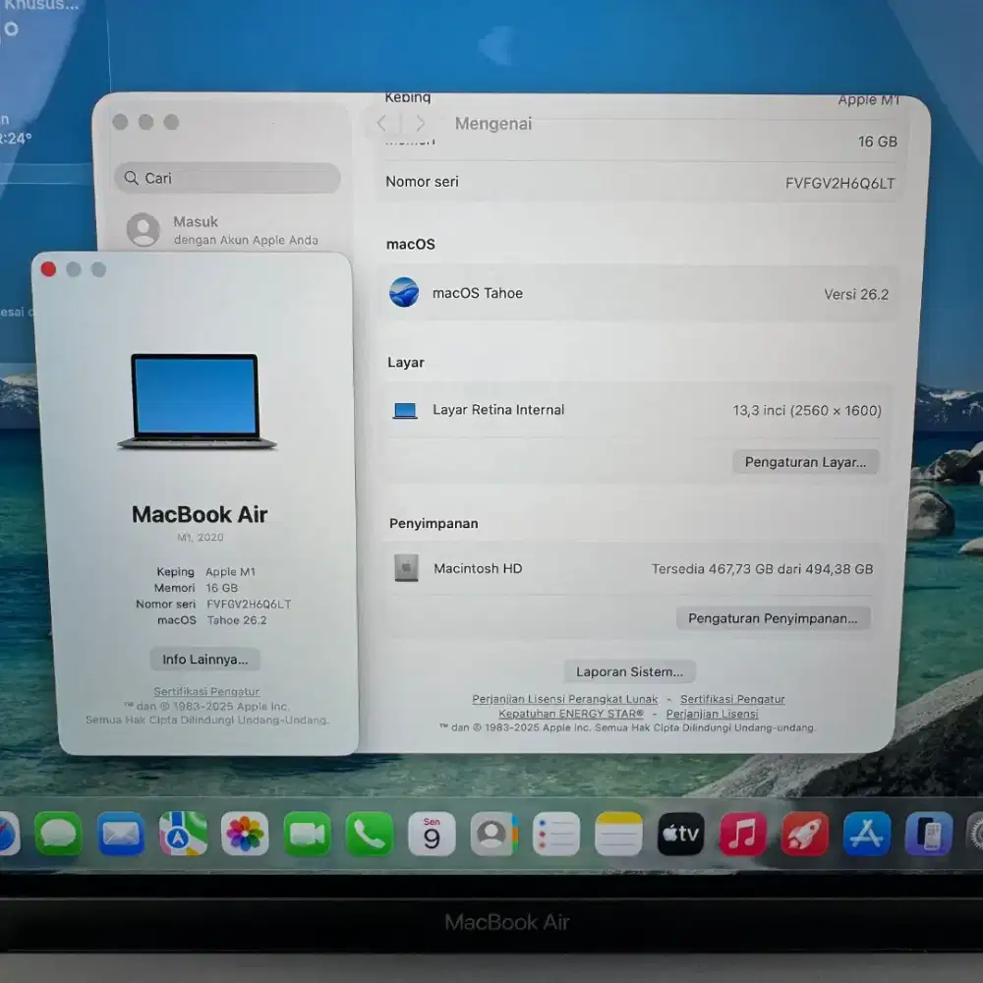Click the display icon beside Layar Retina Internal
The width and height of the screenshot is (983, 983).
406,410
